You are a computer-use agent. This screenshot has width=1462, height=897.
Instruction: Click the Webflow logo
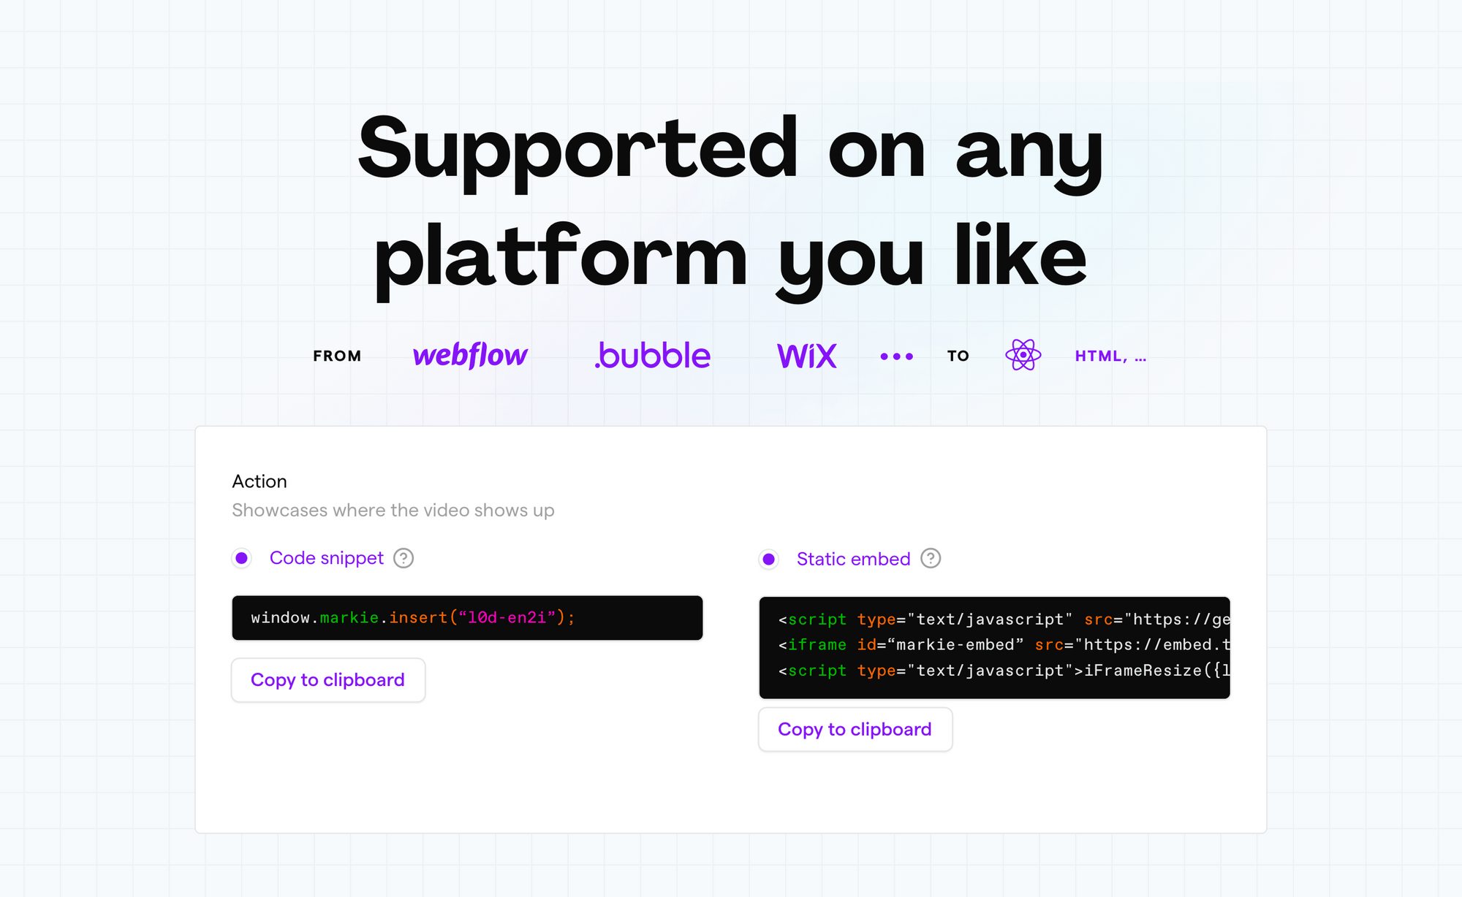point(470,356)
